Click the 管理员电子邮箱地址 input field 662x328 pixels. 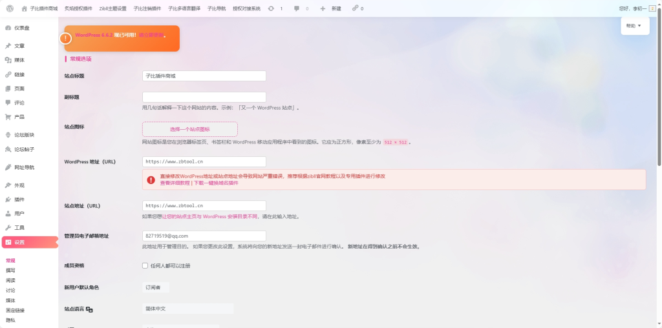204,236
